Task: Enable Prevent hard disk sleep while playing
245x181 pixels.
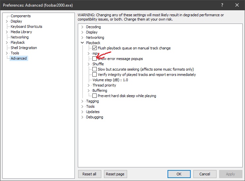Action: click(x=94, y=96)
